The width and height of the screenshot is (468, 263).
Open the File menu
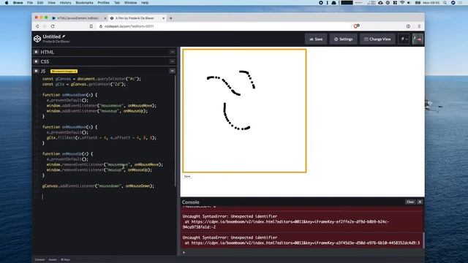tap(30, 3)
